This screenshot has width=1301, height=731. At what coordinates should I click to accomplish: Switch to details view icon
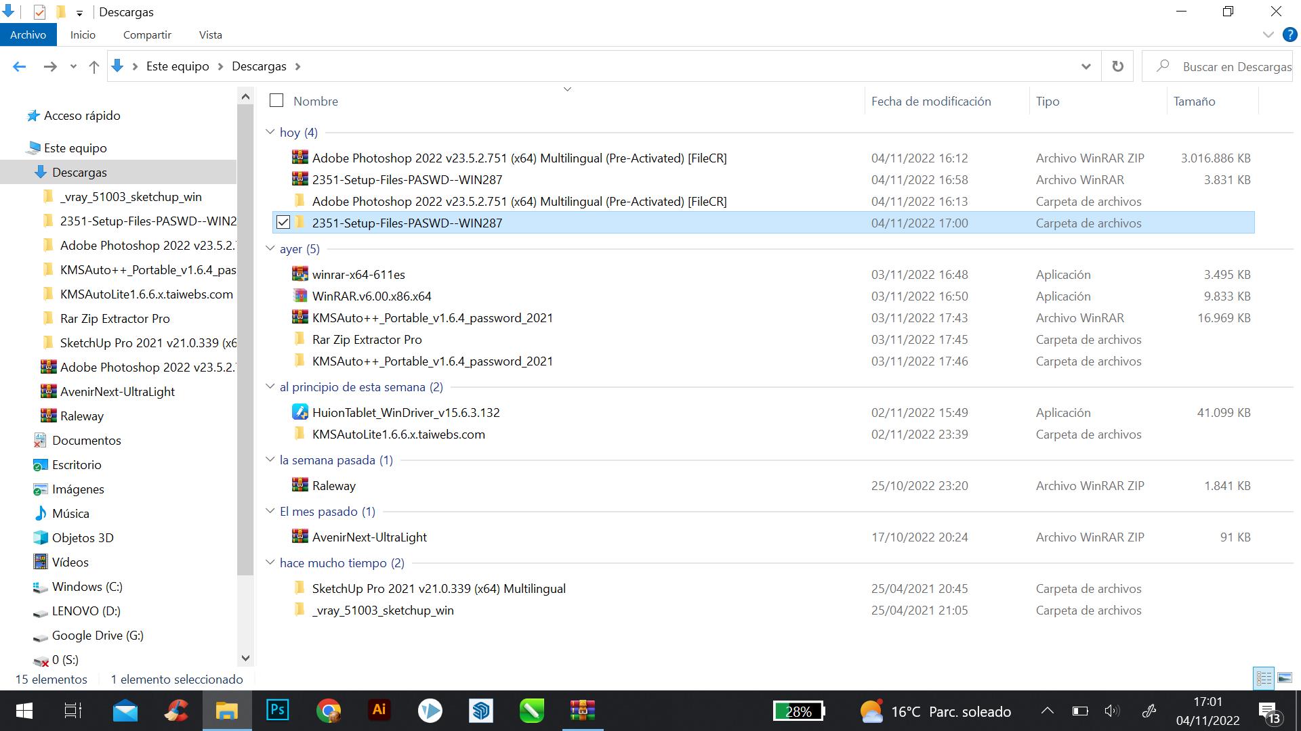1264,678
